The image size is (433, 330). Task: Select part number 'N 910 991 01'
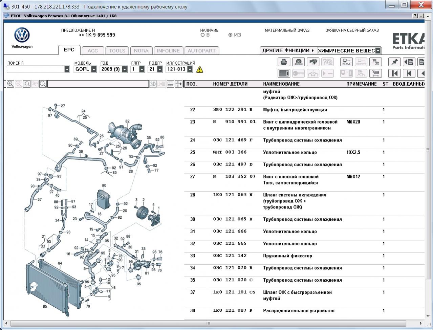(234, 122)
